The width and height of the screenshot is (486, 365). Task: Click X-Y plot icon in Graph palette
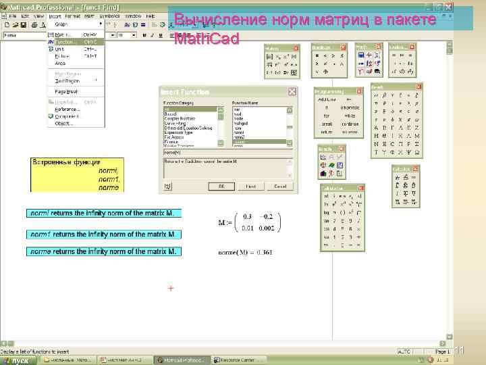323,157
